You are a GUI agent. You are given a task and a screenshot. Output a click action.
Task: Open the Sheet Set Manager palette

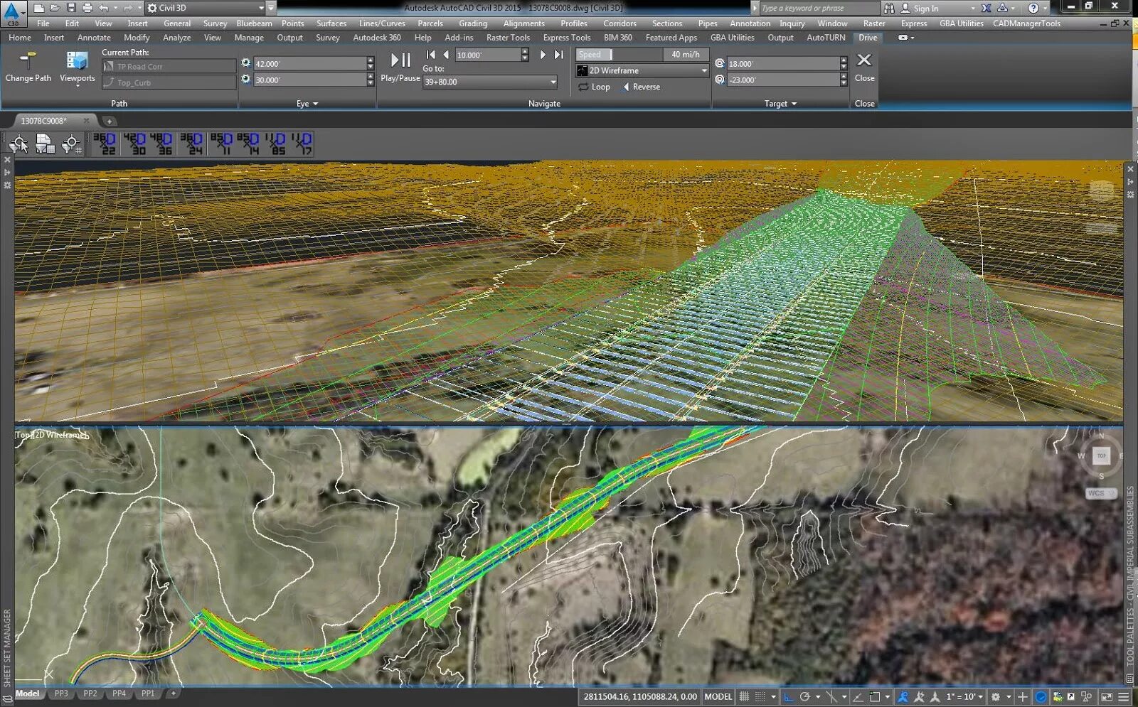7,647
